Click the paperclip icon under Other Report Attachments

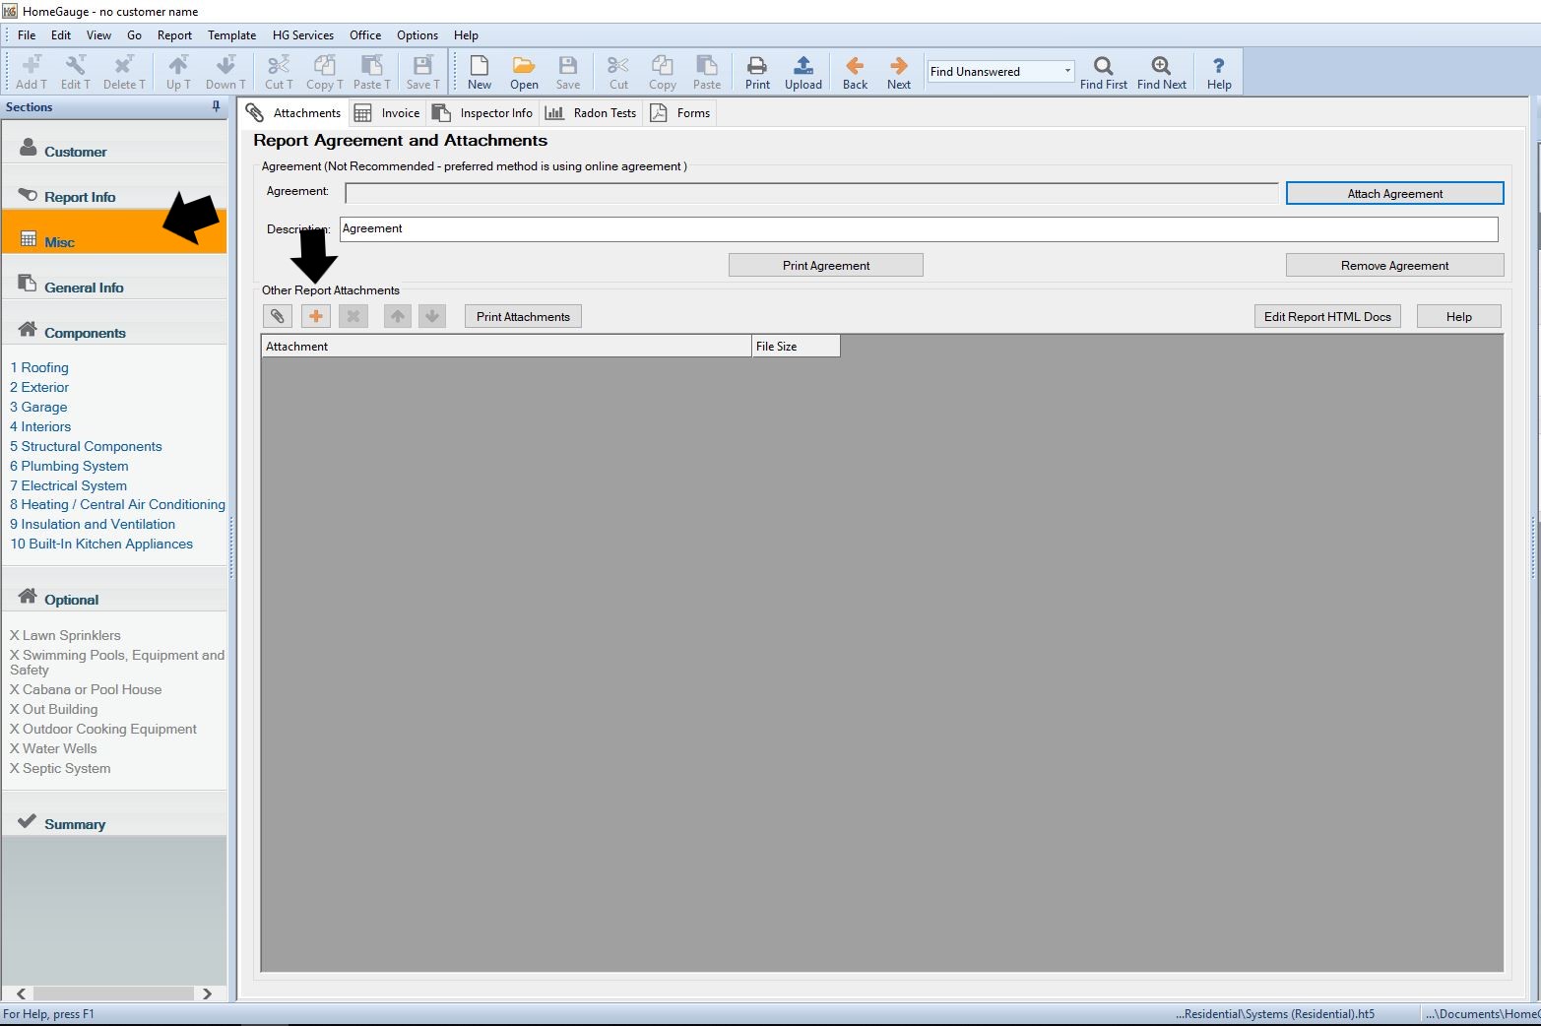pos(278,316)
